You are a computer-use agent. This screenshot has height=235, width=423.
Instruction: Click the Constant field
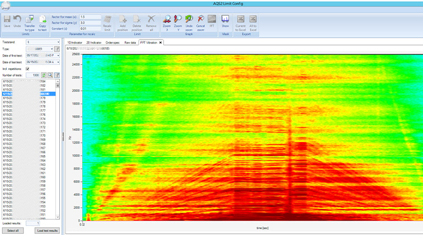pyautogui.click(x=90, y=29)
